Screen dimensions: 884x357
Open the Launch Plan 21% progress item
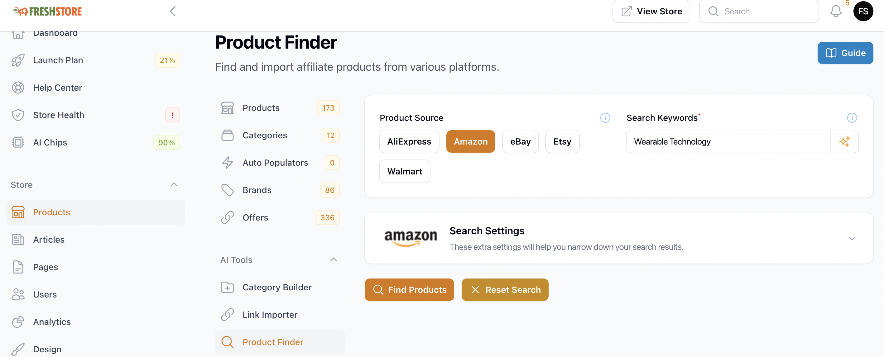[58, 60]
